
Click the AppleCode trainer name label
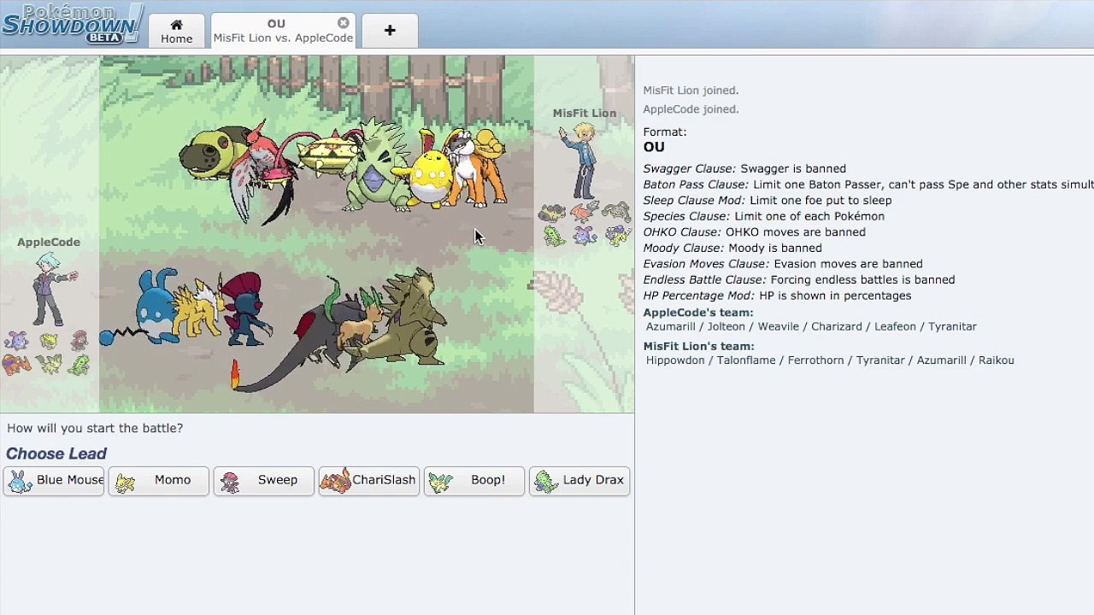coord(49,242)
